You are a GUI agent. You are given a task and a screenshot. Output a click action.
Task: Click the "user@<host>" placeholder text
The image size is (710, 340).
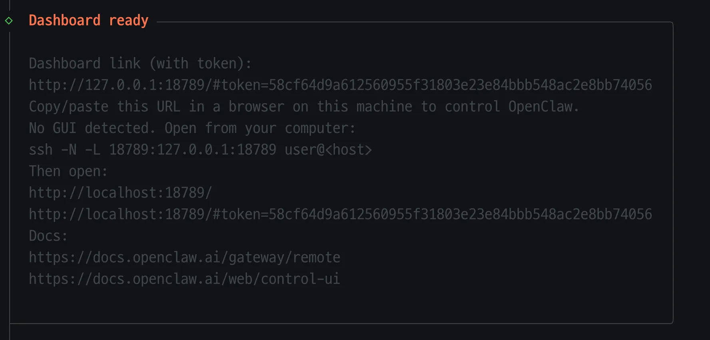tap(328, 150)
